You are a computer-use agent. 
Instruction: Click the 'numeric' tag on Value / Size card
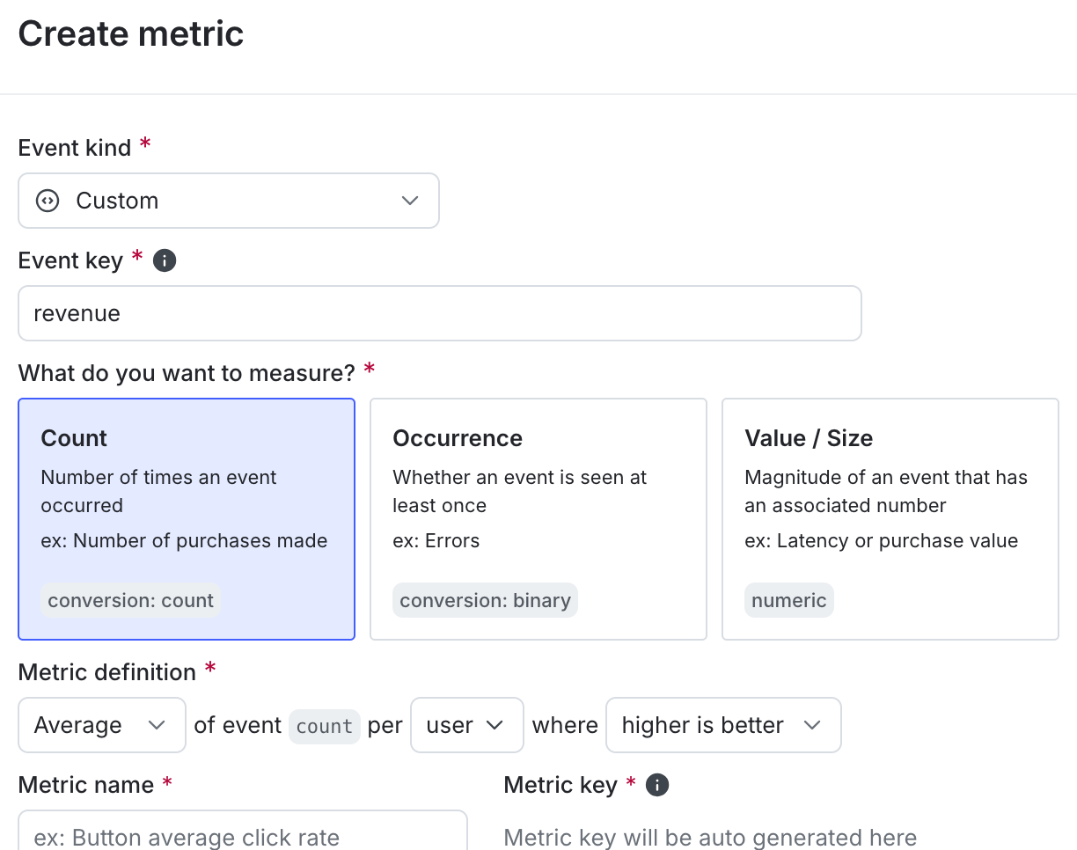point(789,600)
